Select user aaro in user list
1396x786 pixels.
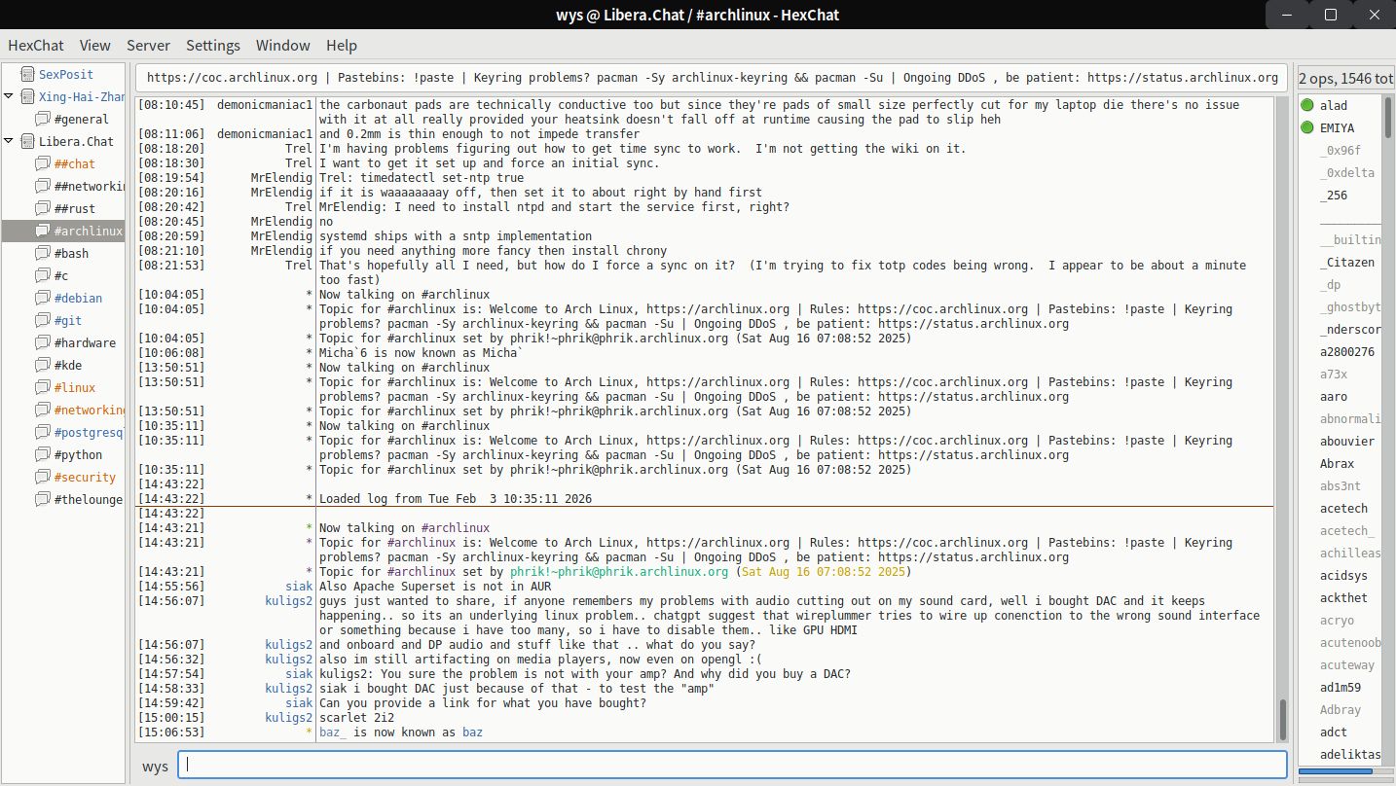1334,396
